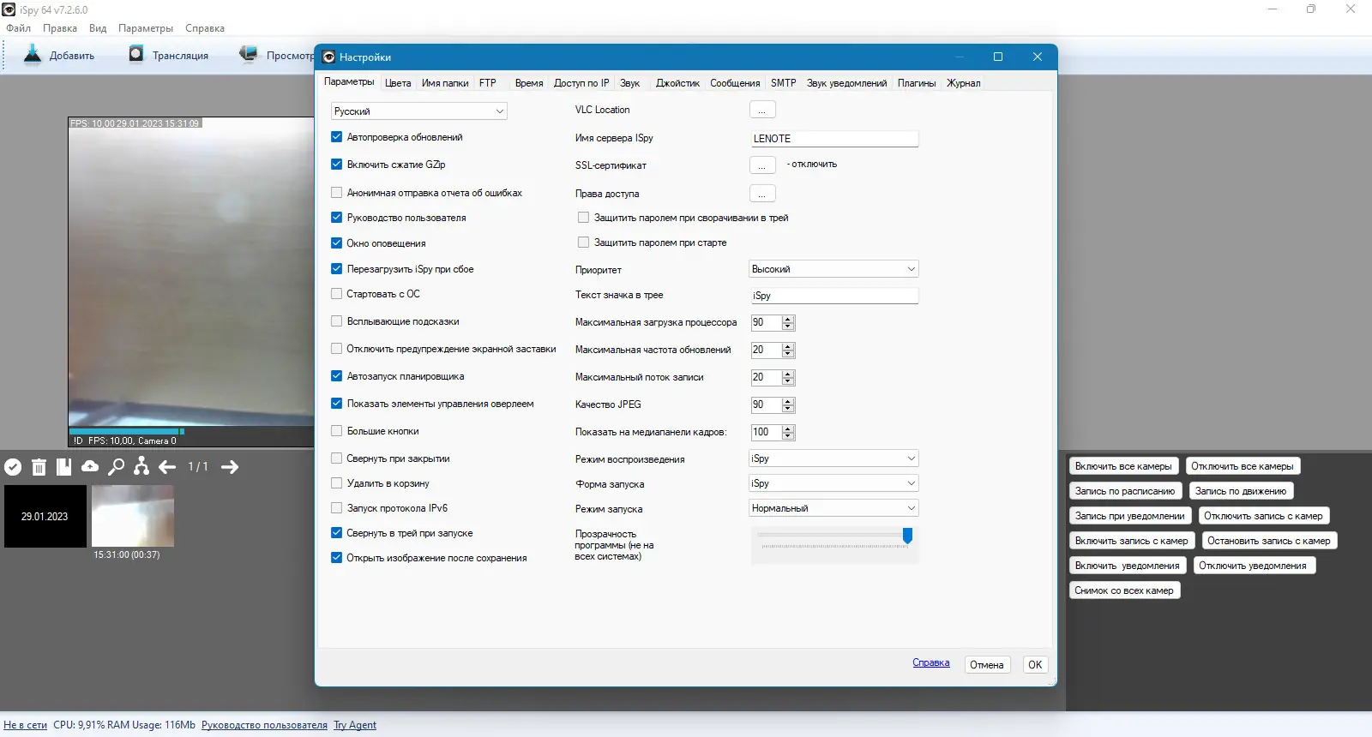Click the transparency slider handle
Image resolution: width=1372 pixels, height=737 pixels.
(x=907, y=536)
